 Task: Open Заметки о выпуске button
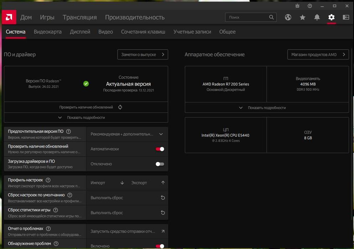coord(143,55)
